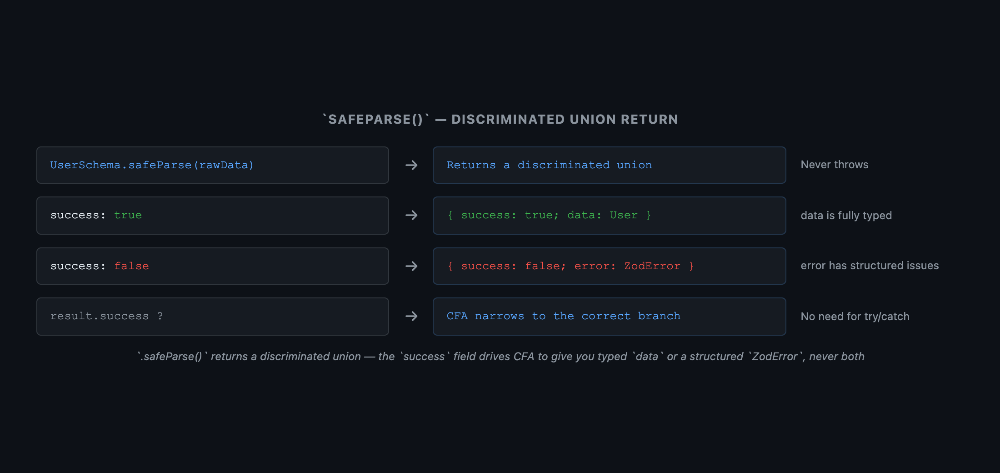Click the green word true
This screenshot has width=1000, height=473.
[128, 215]
